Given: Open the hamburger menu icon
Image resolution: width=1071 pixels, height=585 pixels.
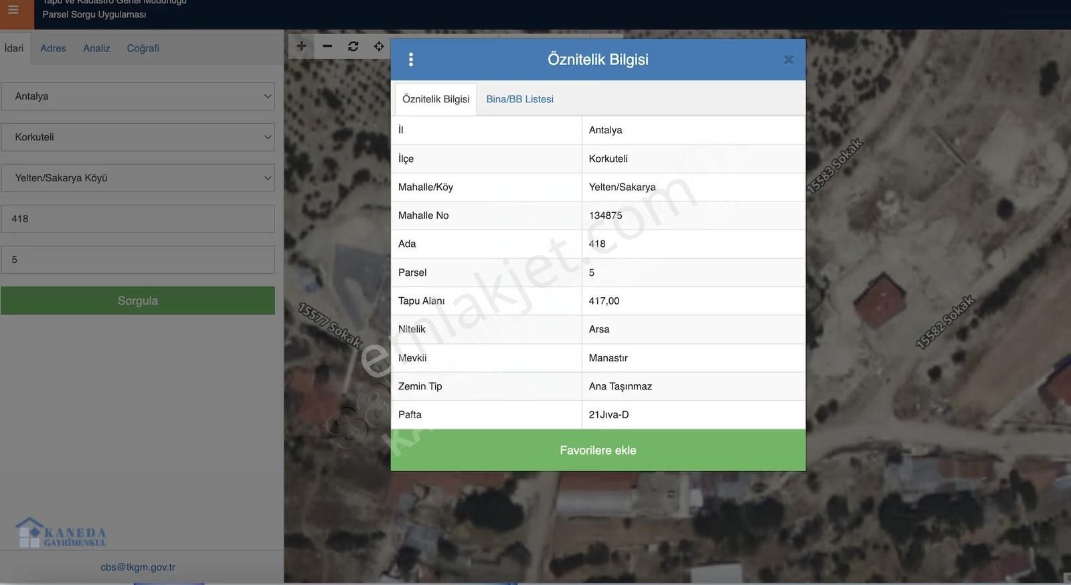Looking at the screenshot, I should point(13,10).
